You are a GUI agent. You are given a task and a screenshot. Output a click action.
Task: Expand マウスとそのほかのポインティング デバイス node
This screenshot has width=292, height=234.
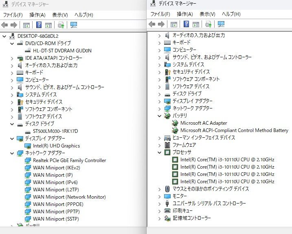(159, 189)
